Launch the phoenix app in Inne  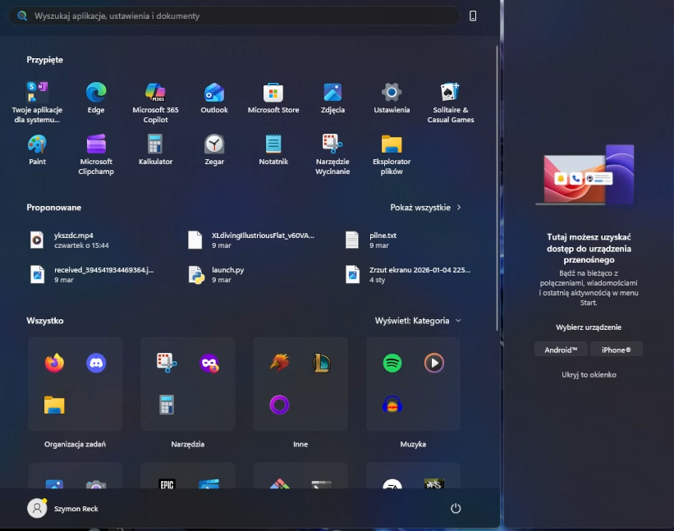[x=279, y=363]
